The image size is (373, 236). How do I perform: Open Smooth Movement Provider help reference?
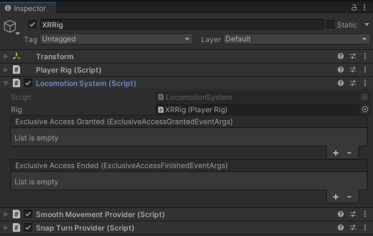pyautogui.click(x=341, y=214)
